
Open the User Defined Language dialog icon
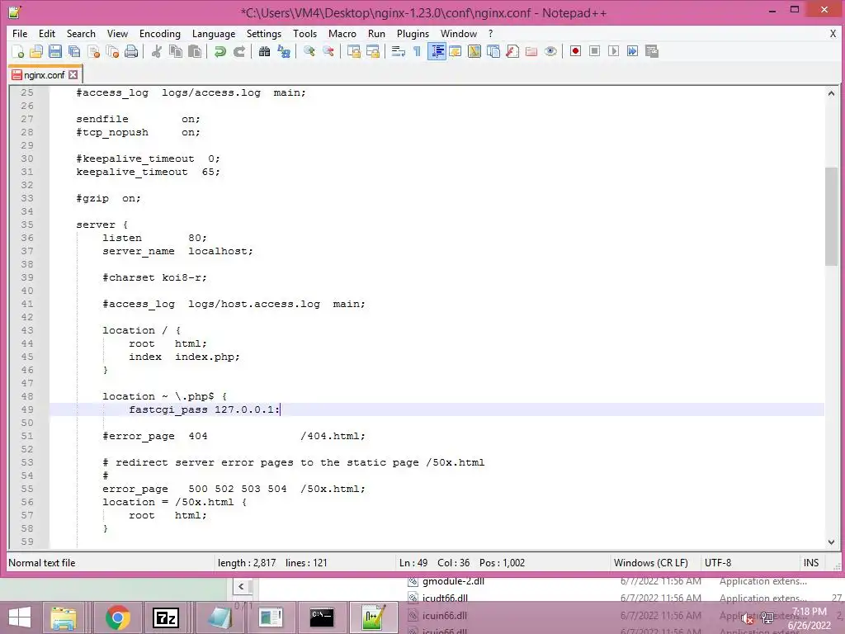pyautogui.click(x=456, y=51)
